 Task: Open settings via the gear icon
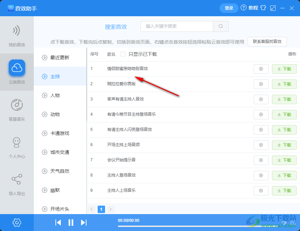pos(17,223)
